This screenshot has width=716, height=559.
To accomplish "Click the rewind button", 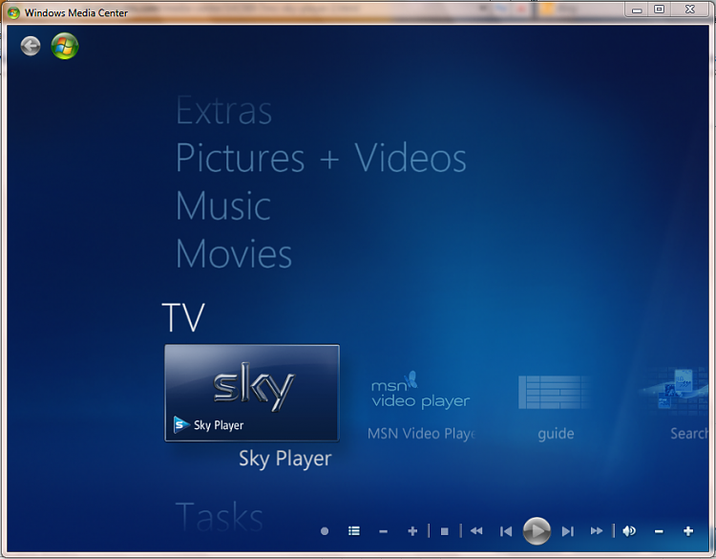I will point(476,530).
